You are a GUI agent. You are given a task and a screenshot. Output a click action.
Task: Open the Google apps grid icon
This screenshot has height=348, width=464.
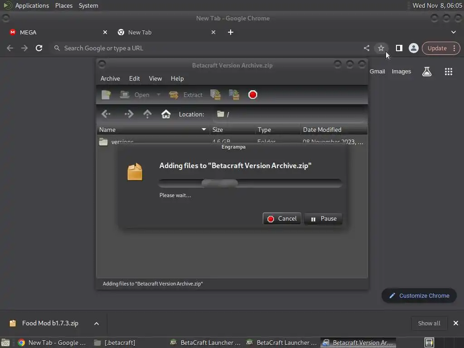pos(449,71)
